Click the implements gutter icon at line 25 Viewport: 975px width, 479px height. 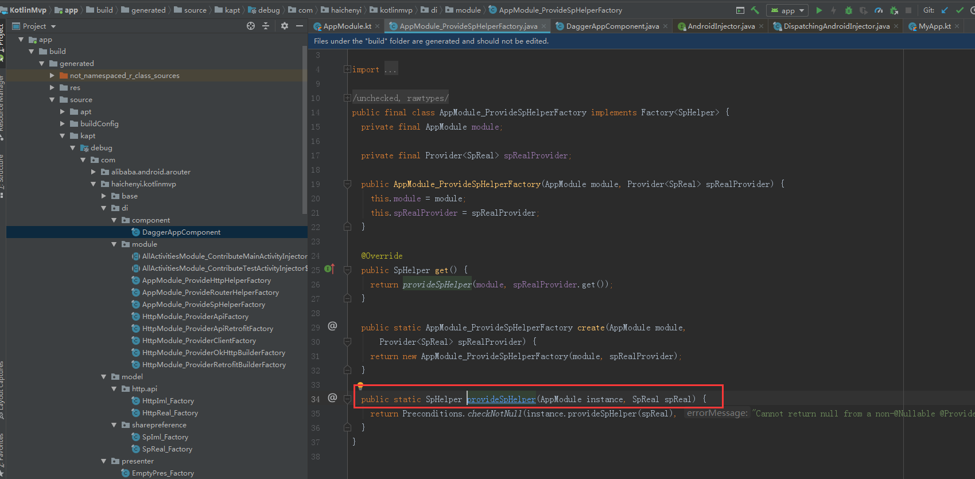coord(329,268)
